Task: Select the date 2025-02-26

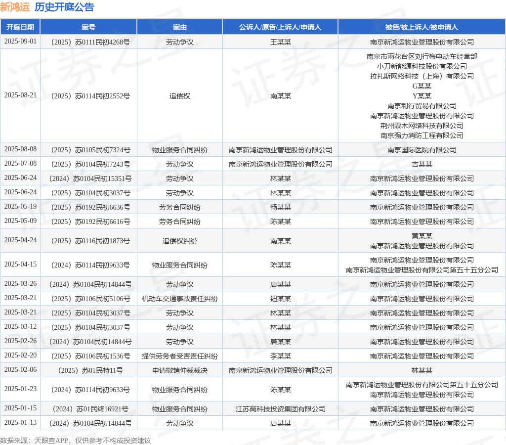Action: pos(20,341)
